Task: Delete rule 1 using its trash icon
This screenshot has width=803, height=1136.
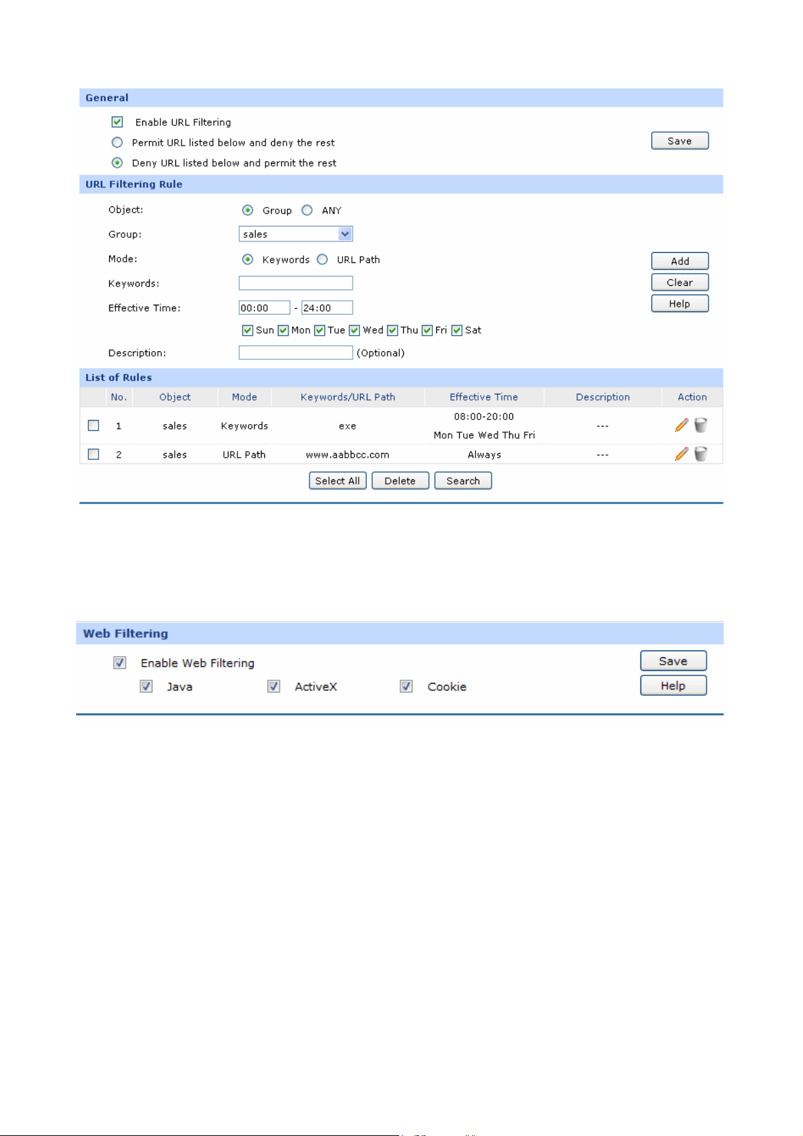Action: [x=701, y=425]
